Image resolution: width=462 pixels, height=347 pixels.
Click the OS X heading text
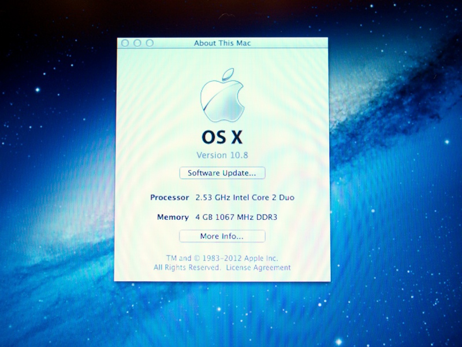[x=222, y=137]
